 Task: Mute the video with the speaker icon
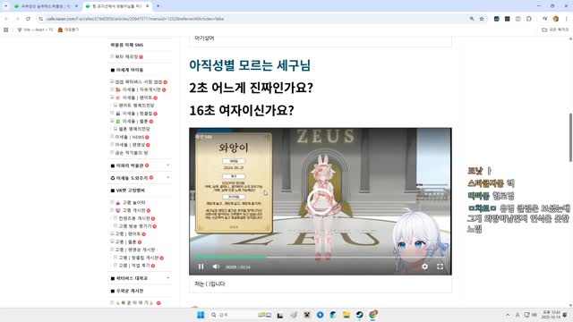tap(216, 267)
